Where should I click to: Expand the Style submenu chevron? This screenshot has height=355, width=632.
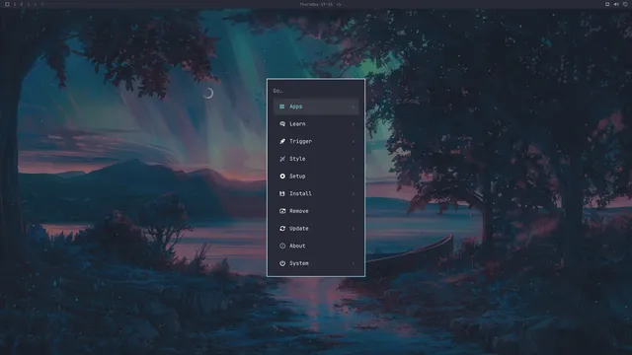tap(354, 159)
